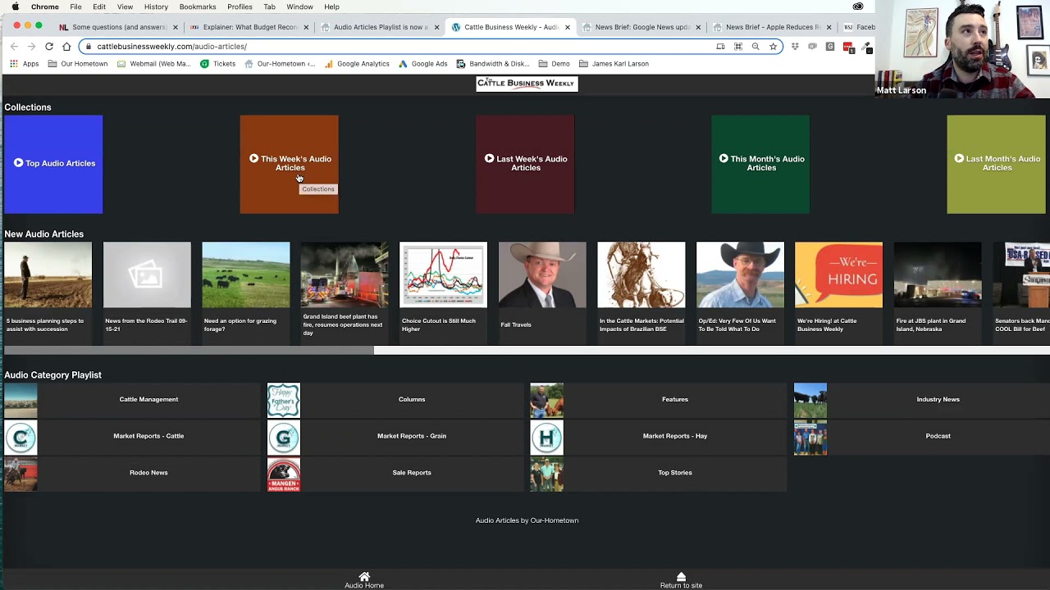
Task: Click Return to site in footer
Action: [x=681, y=581]
